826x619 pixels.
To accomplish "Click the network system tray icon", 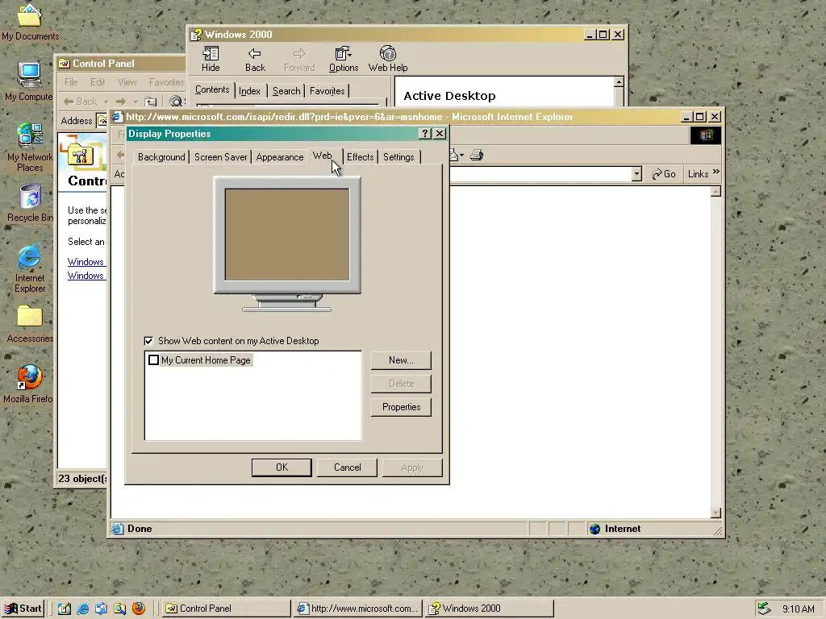I will (x=763, y=609).
